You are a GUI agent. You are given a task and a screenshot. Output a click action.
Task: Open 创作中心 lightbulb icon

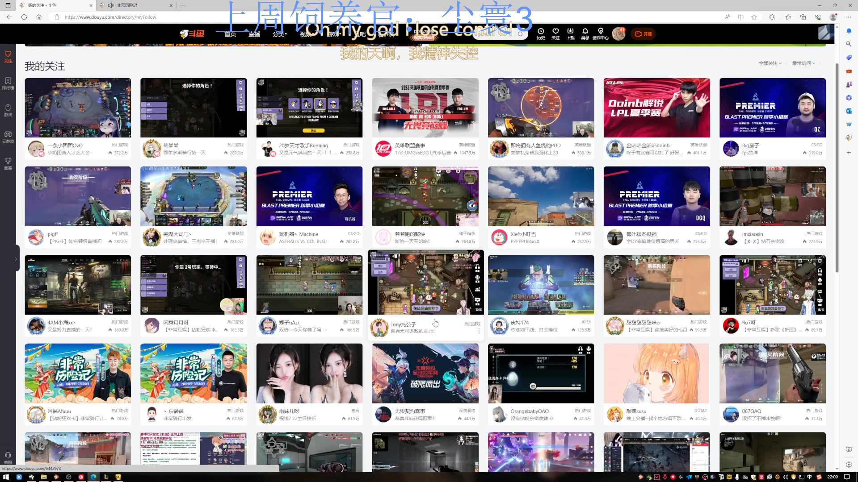601,34
